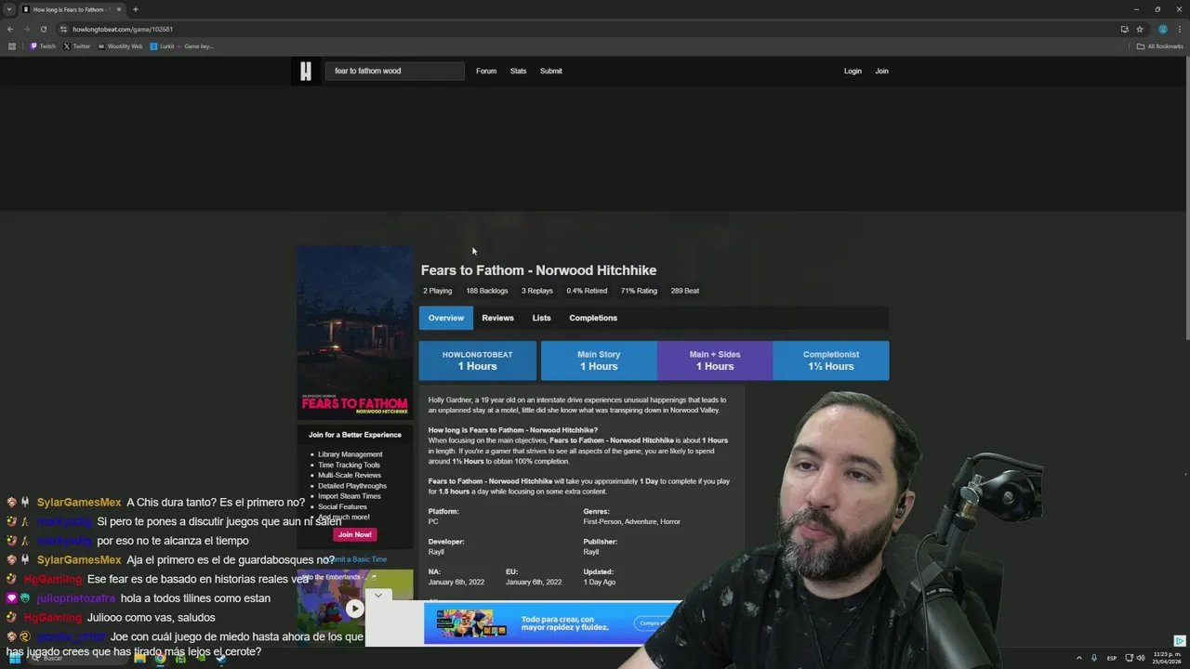Collapse the bottom ad with chevron
The width and height of the screenshot is (1190, 669).
pos(378,595)
